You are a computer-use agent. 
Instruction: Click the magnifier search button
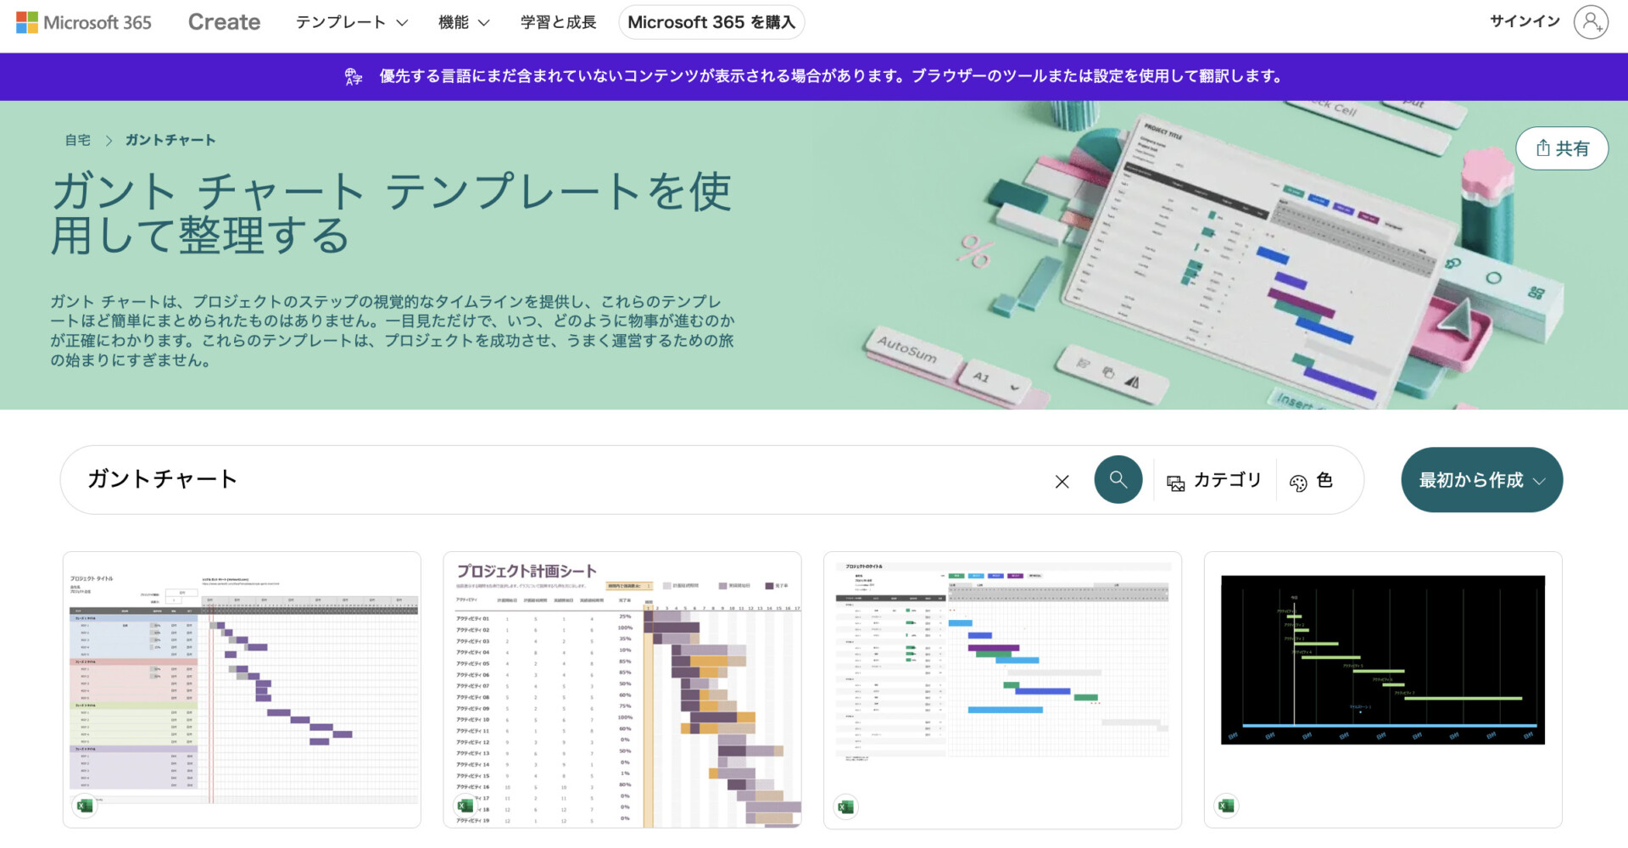click(x=1118, y=480)
